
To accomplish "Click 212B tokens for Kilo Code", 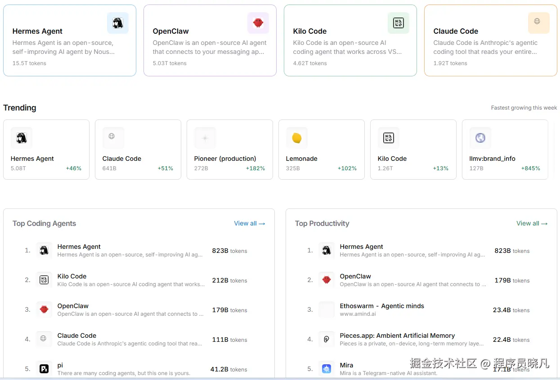I will (x=229, y=280).
